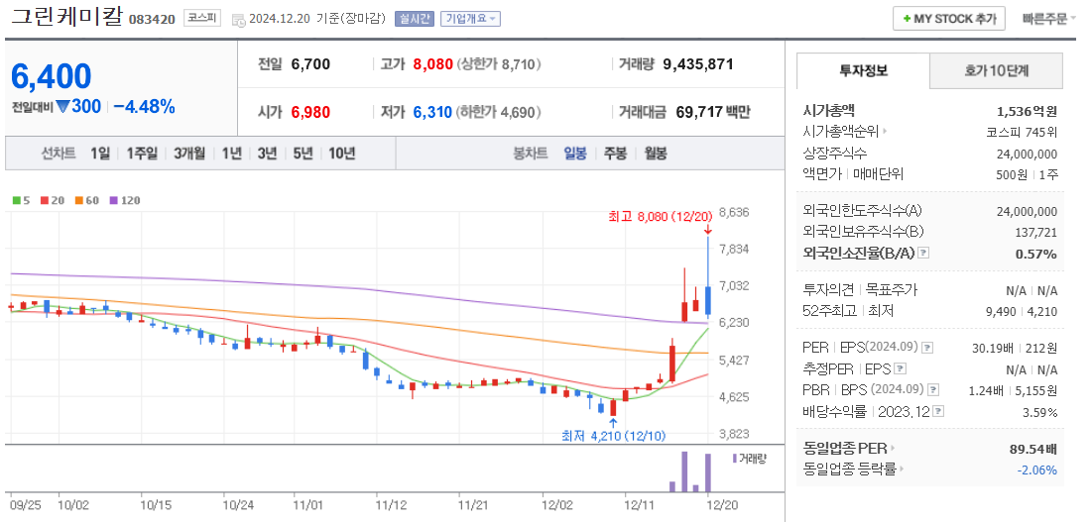Expand the 기업개요 dropdown

(x=470, y=19)
